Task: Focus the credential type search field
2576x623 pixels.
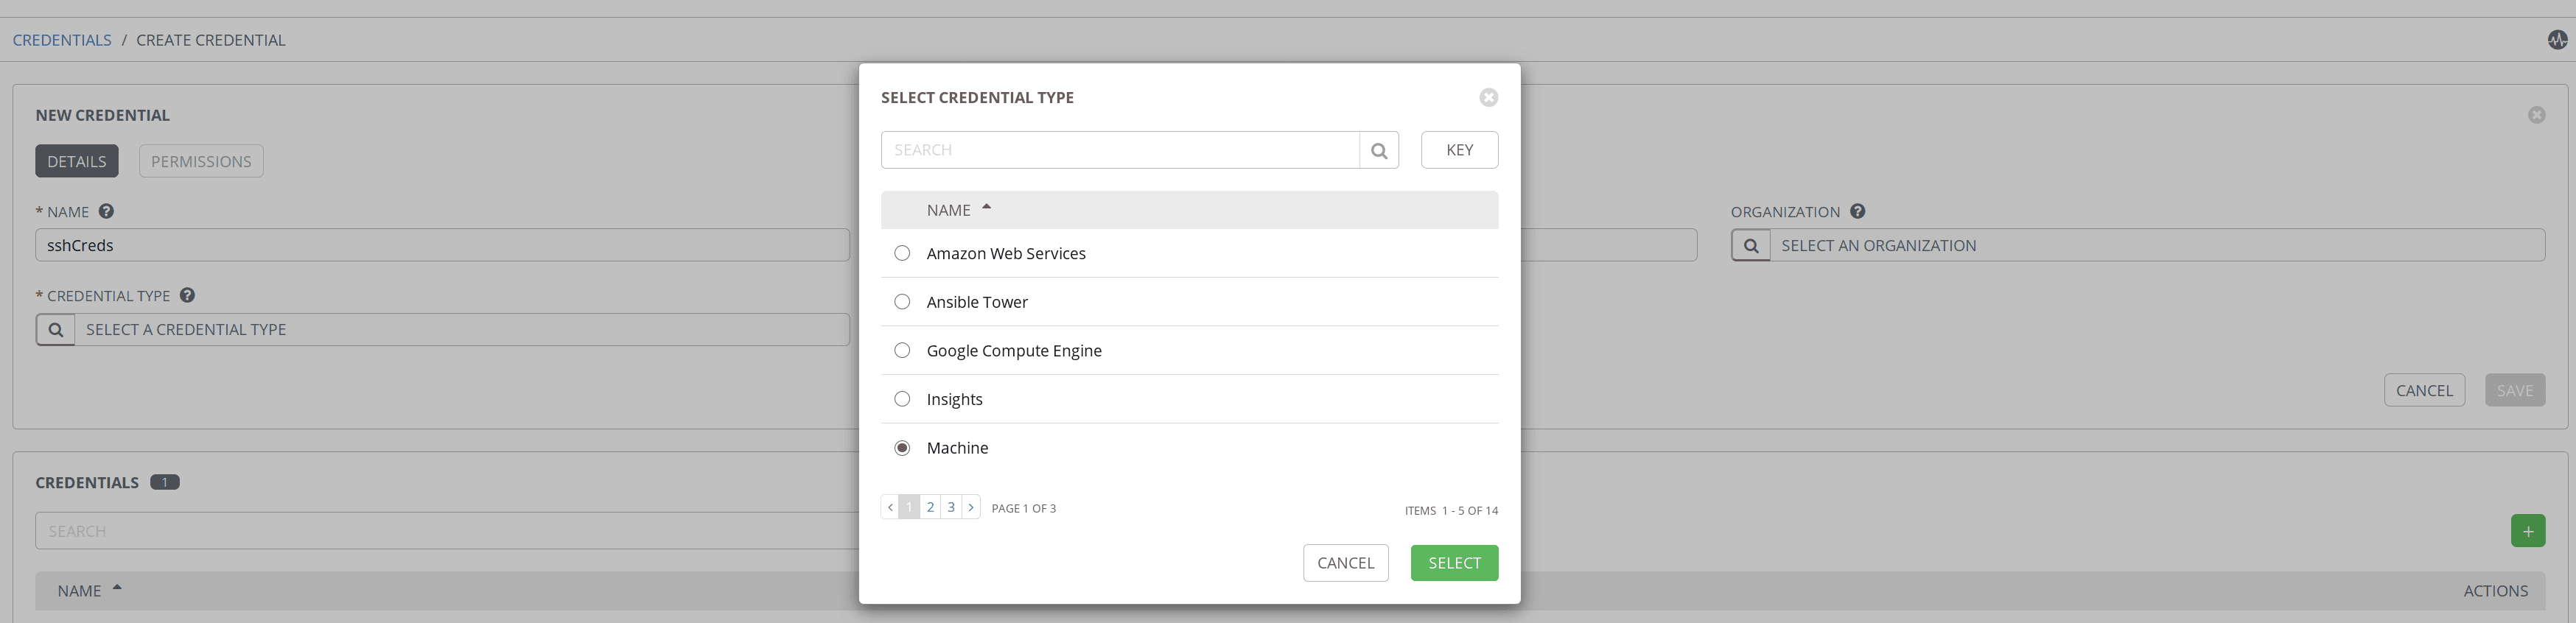Action: click(x=1119, y=150)
